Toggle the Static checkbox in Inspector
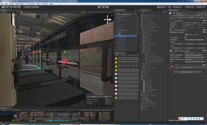 click(x=199, y=13)
